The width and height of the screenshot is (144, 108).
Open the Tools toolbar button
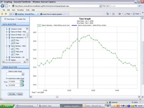click(137, 14)
